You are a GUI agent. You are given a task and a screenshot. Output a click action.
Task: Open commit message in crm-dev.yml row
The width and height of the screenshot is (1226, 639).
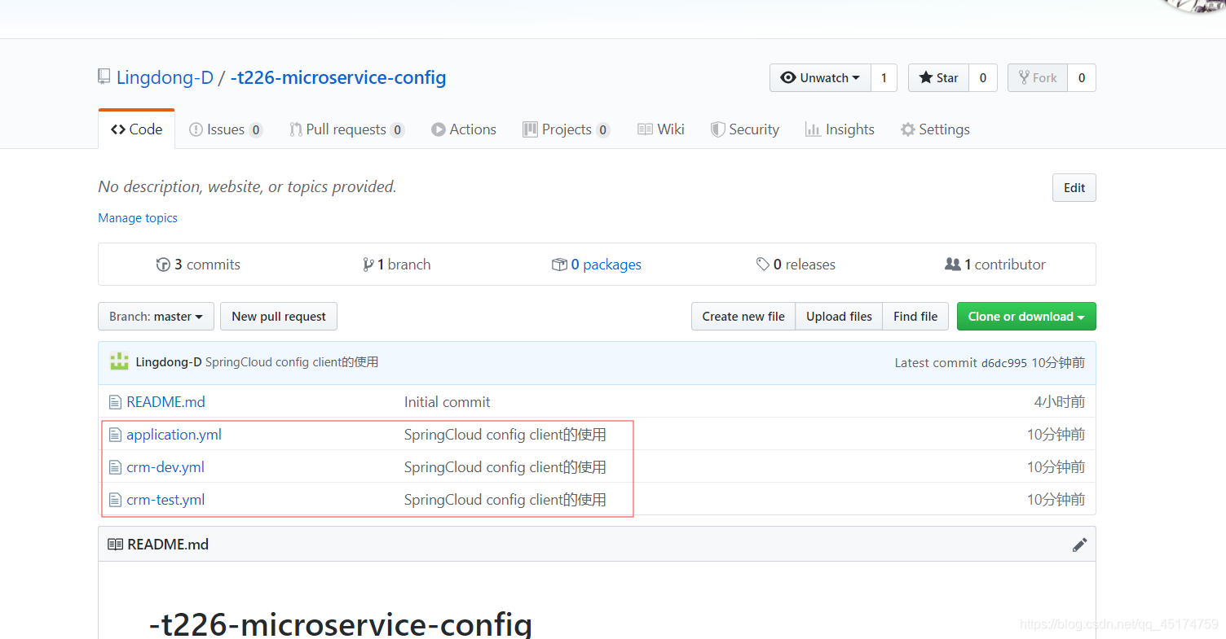505,467
